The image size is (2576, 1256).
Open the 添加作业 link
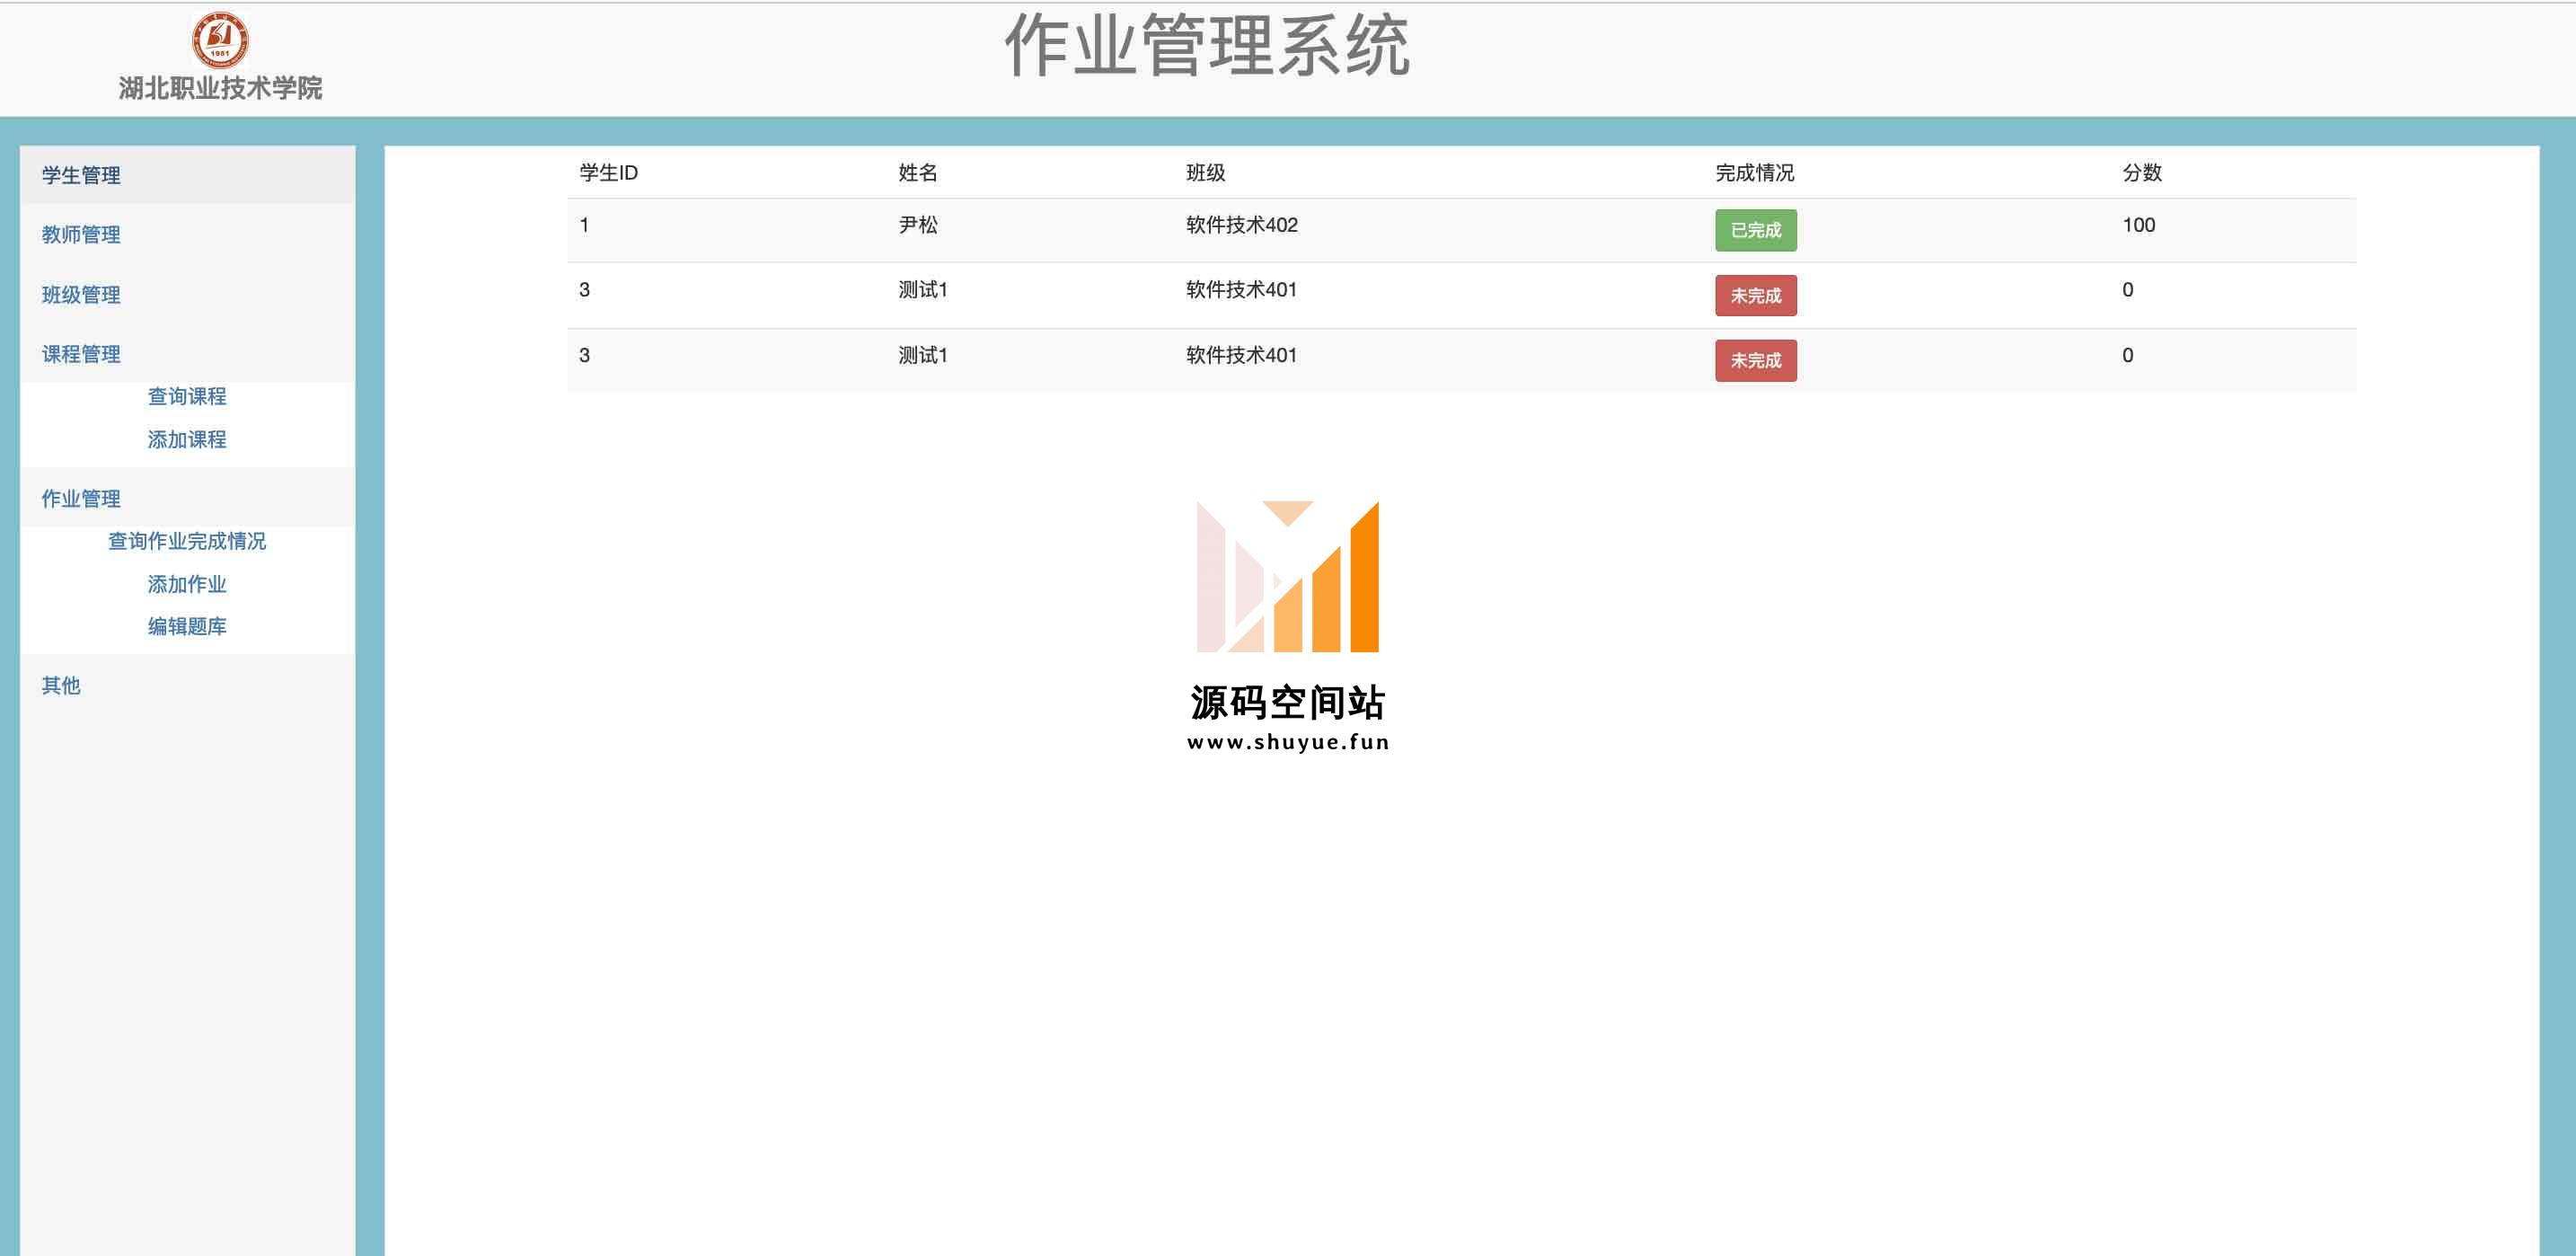(187, 585)
